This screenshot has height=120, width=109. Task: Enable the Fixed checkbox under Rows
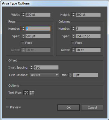tap(23, 43)
